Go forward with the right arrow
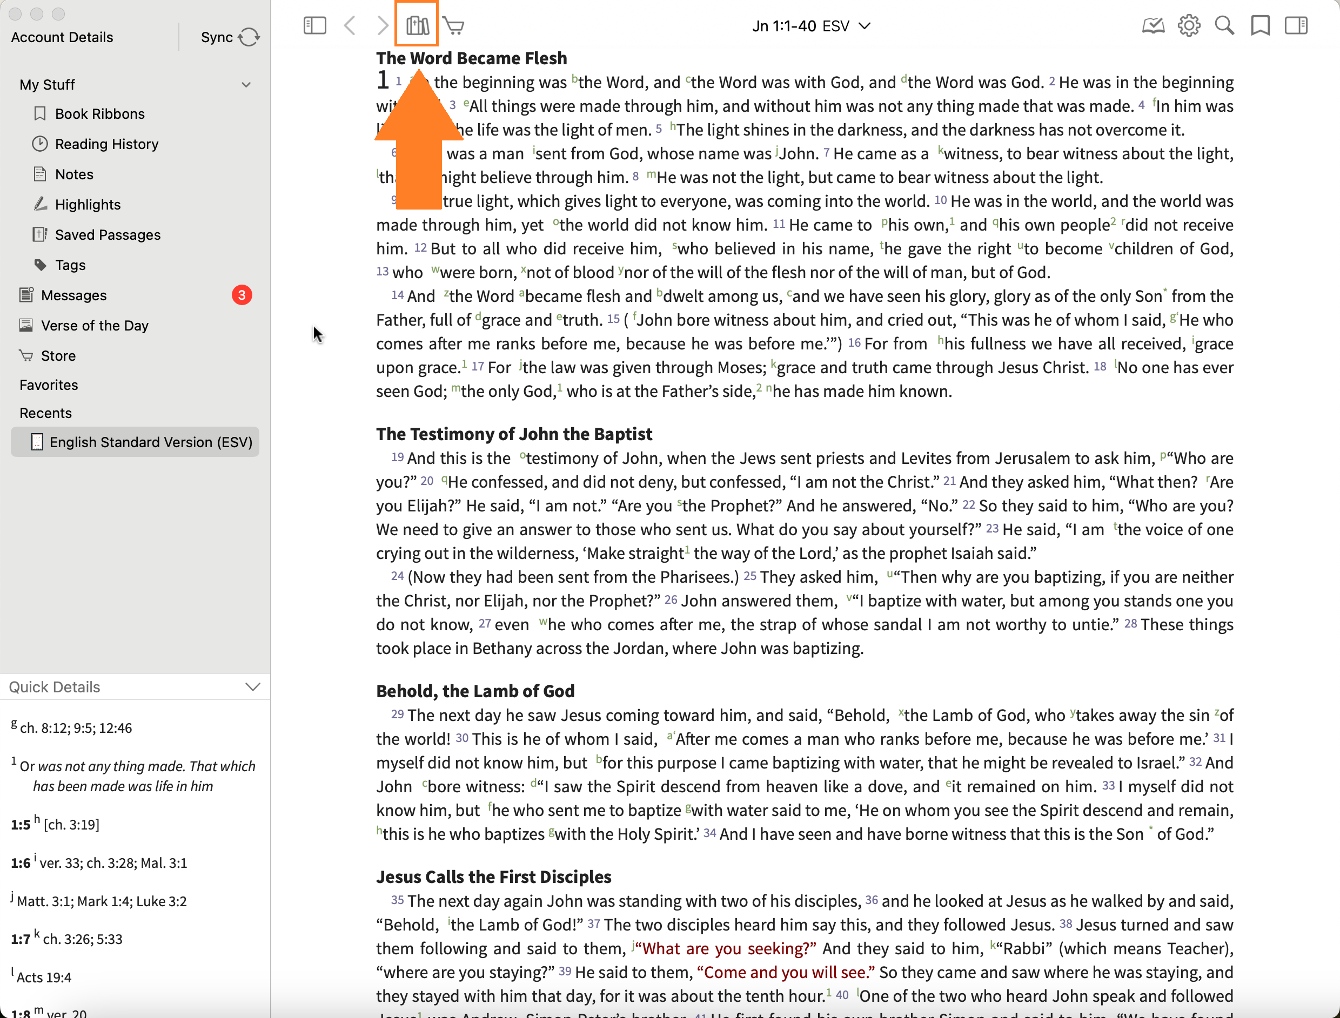The height and width of the screenshot is (1018, 1340). point(382,25)
